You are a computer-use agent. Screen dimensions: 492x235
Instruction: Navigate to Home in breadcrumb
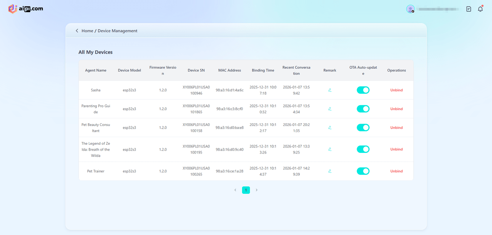pos(87,31)
